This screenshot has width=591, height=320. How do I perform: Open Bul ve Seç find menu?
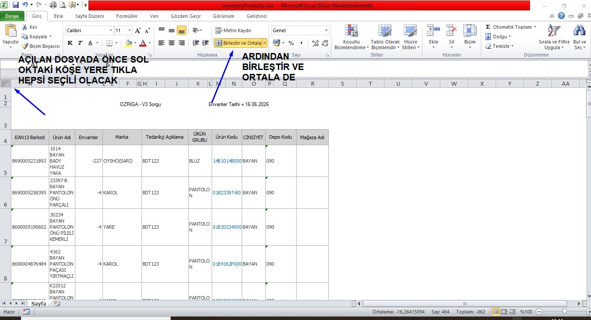[580, 37]
